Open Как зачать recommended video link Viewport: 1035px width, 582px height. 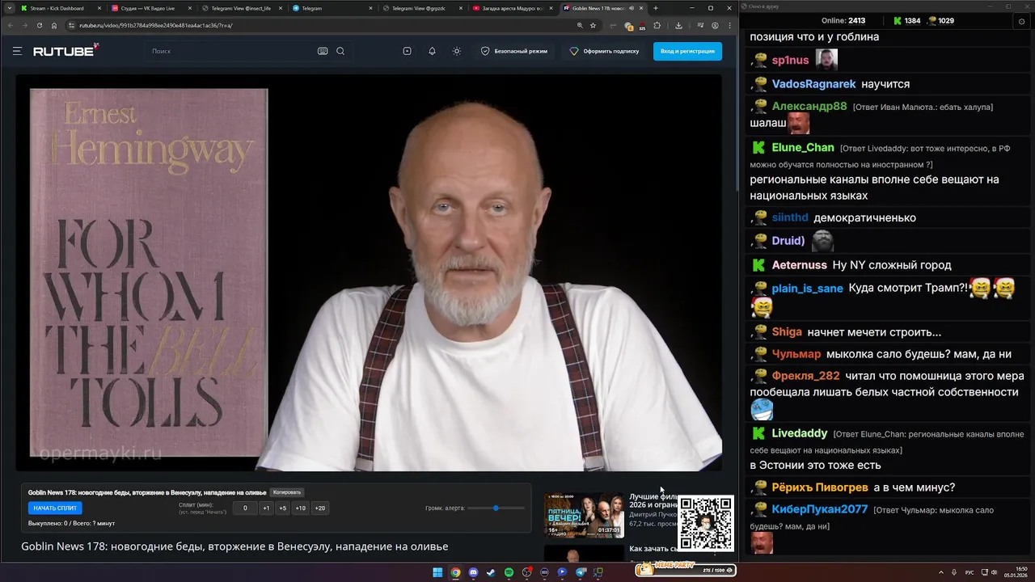653,549
